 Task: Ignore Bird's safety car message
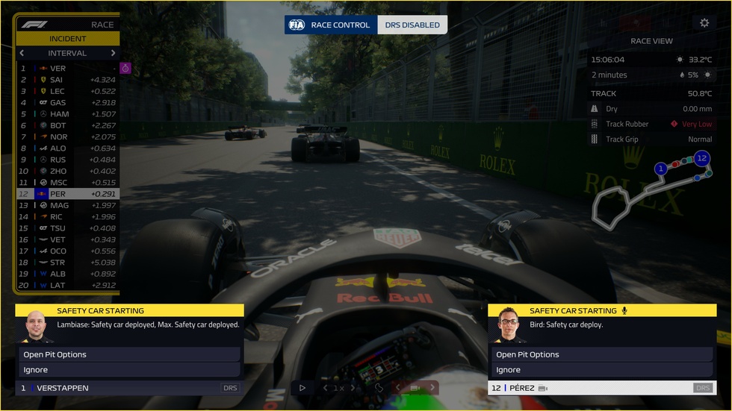602,370
